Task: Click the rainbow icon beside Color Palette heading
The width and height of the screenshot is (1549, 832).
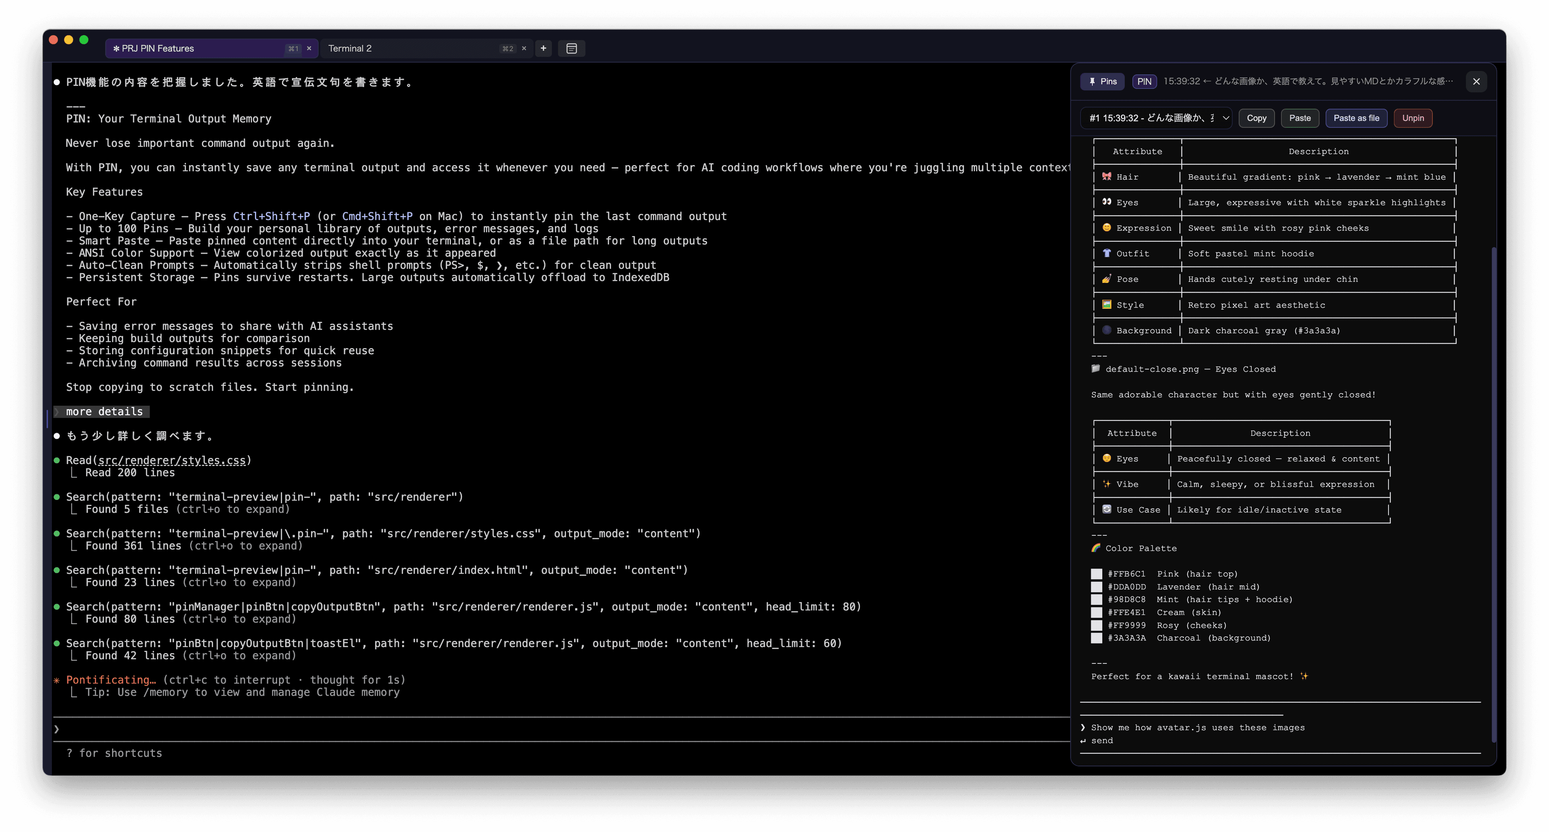Action: (1097, 548)
